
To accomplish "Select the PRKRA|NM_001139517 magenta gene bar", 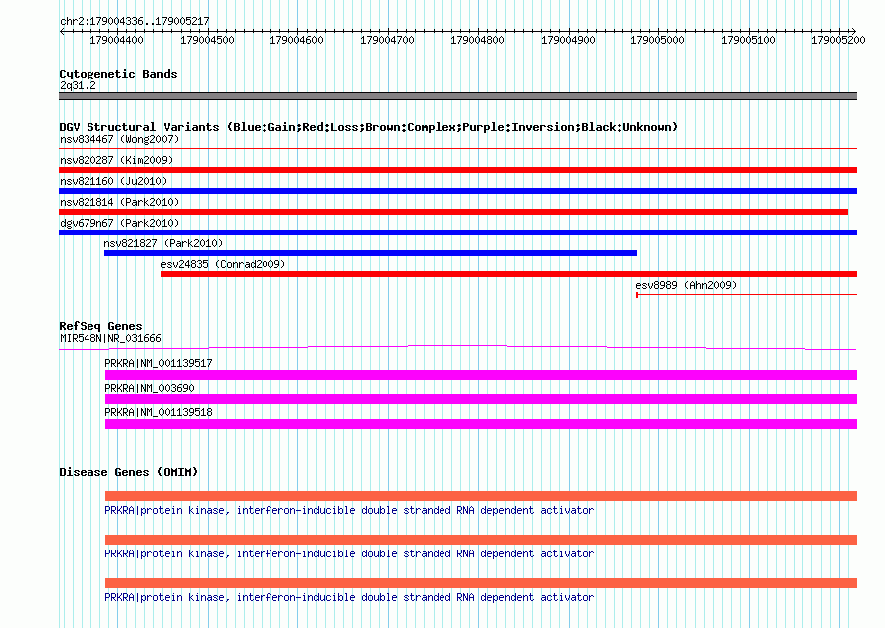I will (x=481, y=375).
